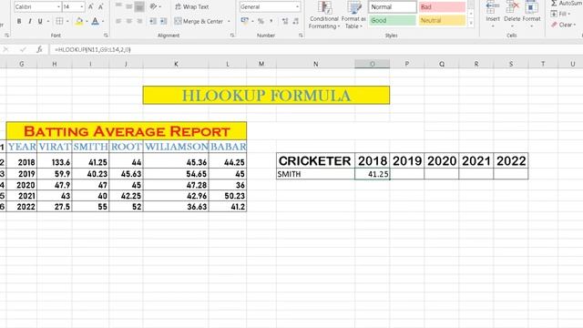Apply Normal cell style
The width and height of the screenshot is (583, 328).
pyautogui.click(x=393, y=6)
